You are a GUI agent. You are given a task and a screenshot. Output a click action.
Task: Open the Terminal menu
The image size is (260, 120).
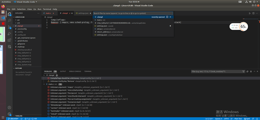pos(47,9)
